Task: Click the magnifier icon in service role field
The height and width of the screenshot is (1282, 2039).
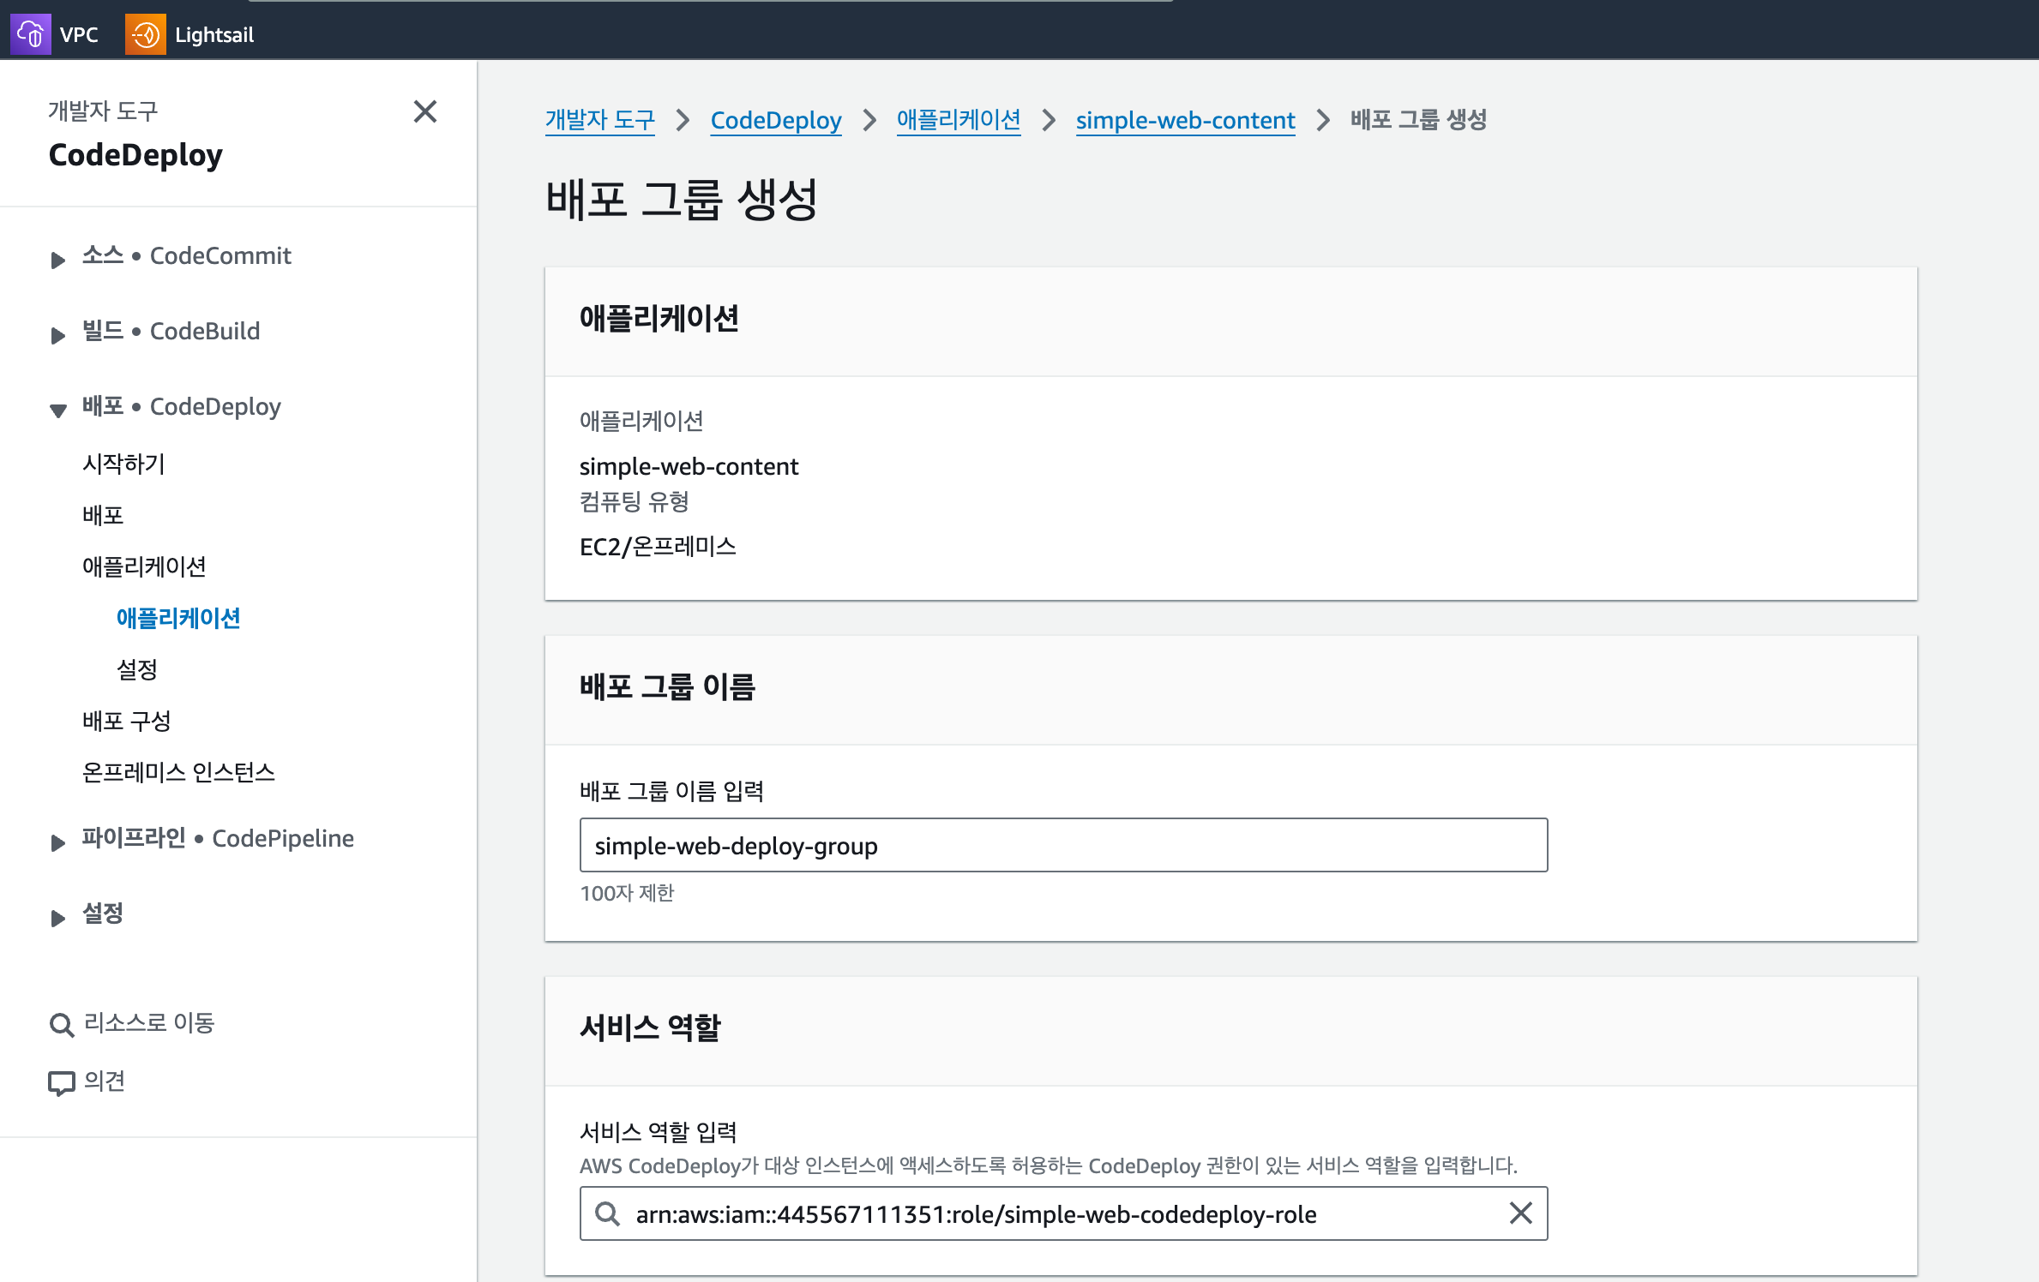Action: 608,1214
